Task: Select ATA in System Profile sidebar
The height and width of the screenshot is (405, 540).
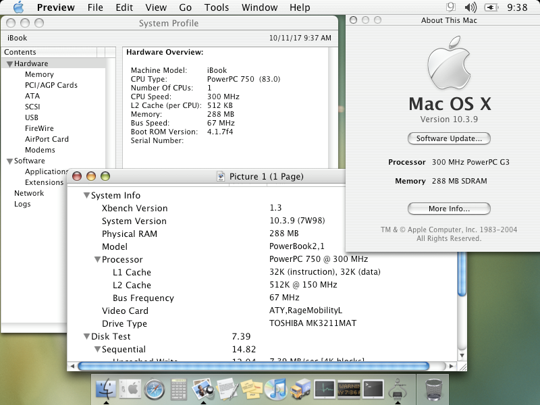Action: coord(32,96)
